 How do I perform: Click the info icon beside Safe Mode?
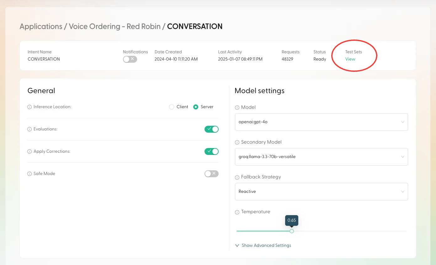(29, 174)
